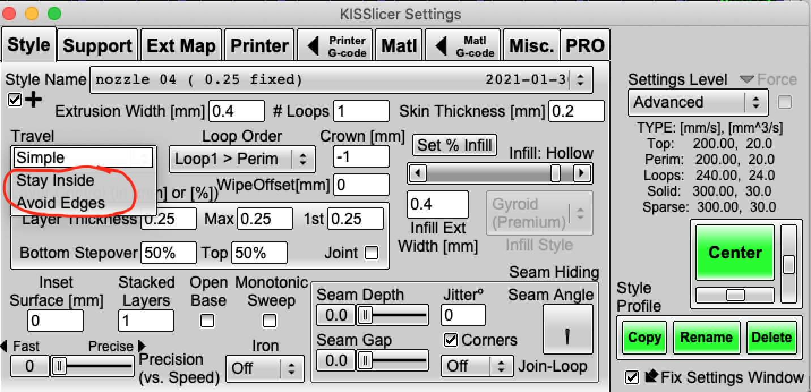
Task: Toggle the Fix Settings Window checkbox
Action: [x=632, y=376]
